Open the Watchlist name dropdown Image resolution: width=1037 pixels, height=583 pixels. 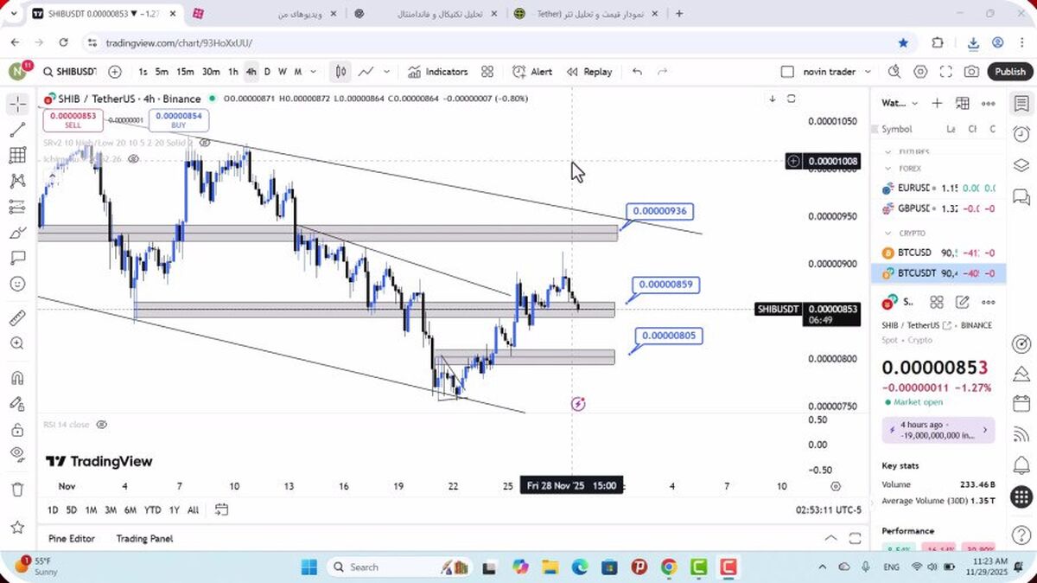900,103
